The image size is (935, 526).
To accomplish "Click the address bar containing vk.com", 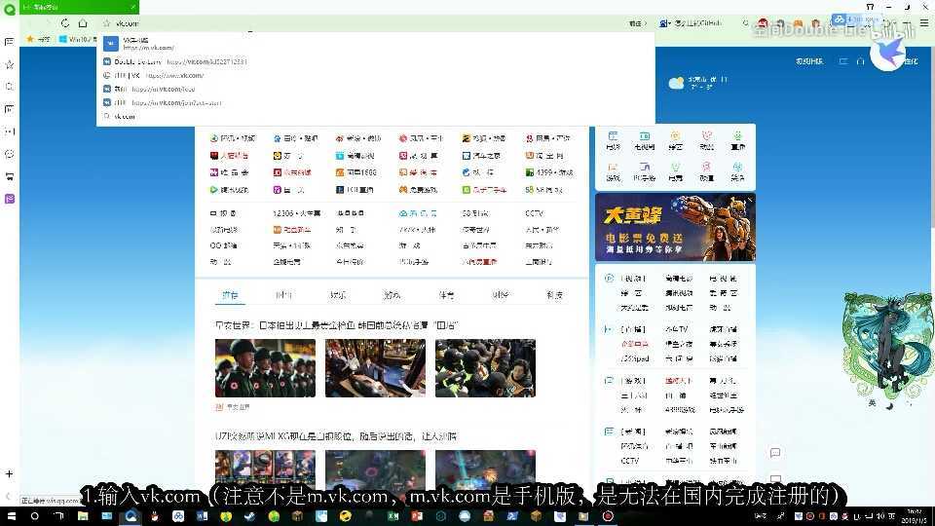I will 363,23.
